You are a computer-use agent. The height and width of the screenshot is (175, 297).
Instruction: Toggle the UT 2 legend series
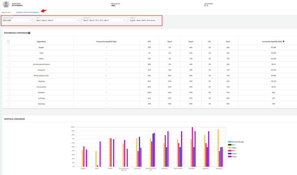pos(229,151)
